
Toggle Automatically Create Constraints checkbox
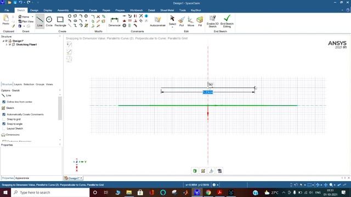(4, 114)
